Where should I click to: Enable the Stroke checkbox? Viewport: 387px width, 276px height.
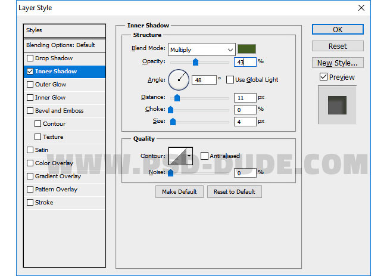30,202
